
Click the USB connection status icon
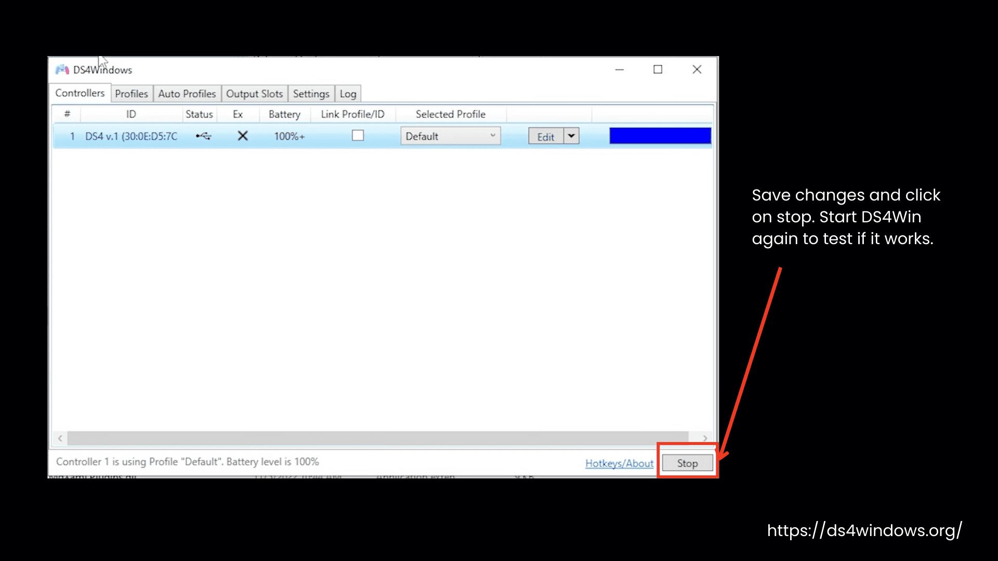203,136
